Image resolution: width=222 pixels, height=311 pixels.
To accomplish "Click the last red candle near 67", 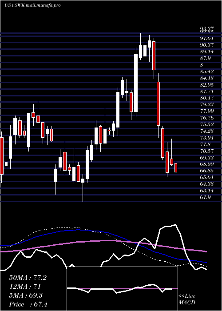I will pos(176,167).
